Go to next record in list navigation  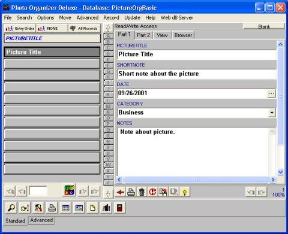click(x=83, y=192)
